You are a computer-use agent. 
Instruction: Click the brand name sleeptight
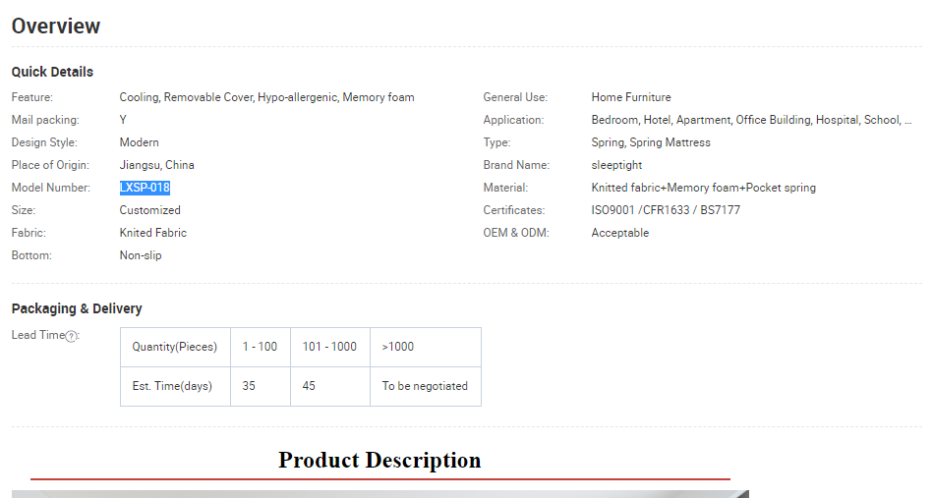click(618, 165)
